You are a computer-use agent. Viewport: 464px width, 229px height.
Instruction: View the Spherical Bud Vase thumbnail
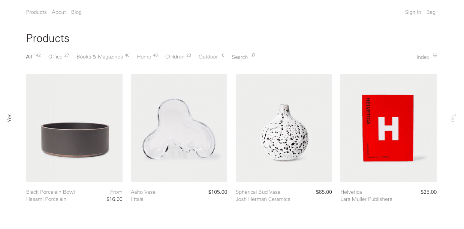tap(284, 128)
